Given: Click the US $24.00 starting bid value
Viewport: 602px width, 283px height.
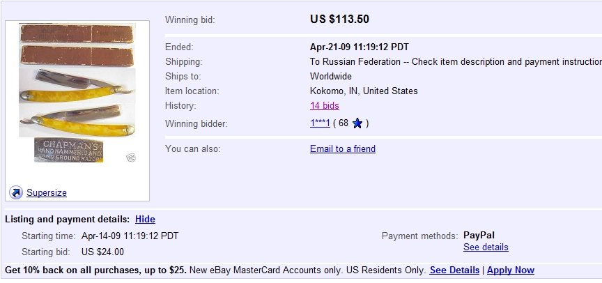Looking at the screenshot, I should click(102, 252).
